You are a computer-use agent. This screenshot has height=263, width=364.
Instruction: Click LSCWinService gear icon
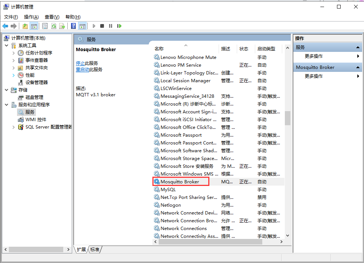157,89
